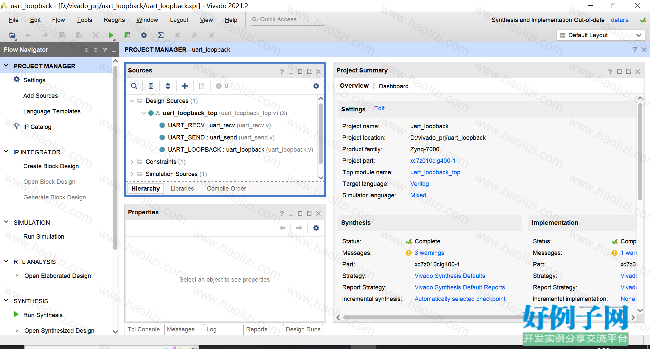The height and width of the screenshot is (349, 650).
Task: Open the Design Runs tab
Action: coord(303,329)
